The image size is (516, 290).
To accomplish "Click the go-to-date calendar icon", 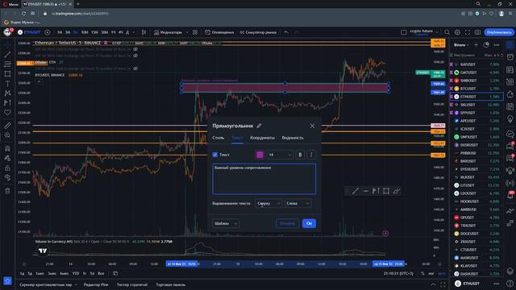I will 115,273.
